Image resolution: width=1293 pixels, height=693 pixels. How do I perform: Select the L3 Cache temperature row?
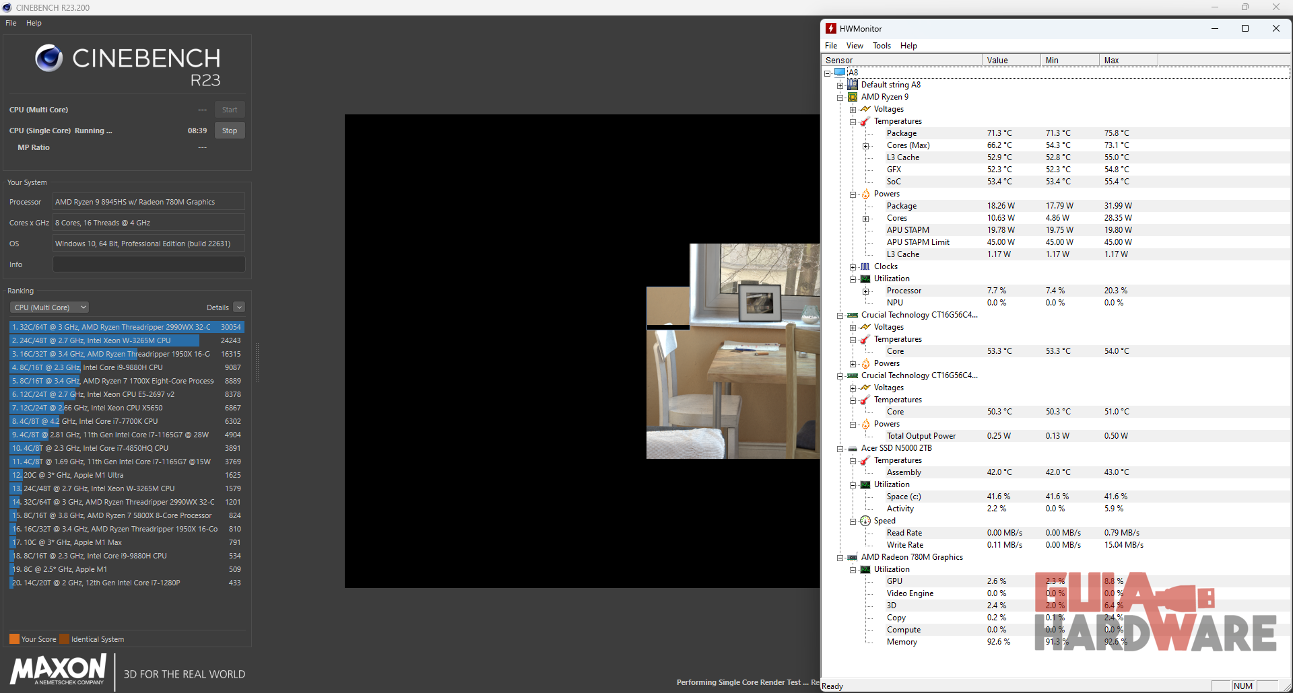click(1056, 157)
